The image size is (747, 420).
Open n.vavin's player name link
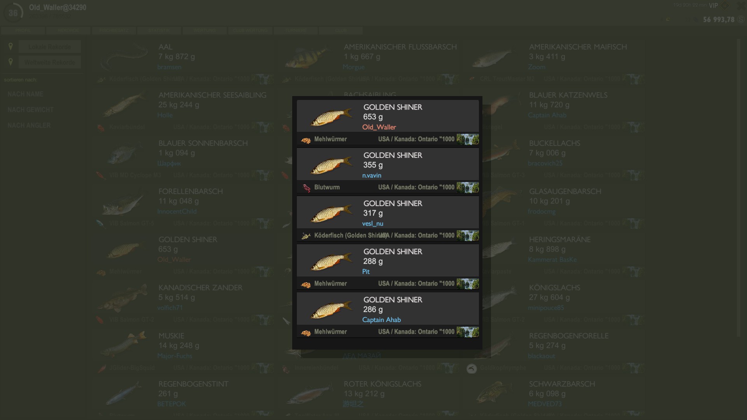(372, 175)
